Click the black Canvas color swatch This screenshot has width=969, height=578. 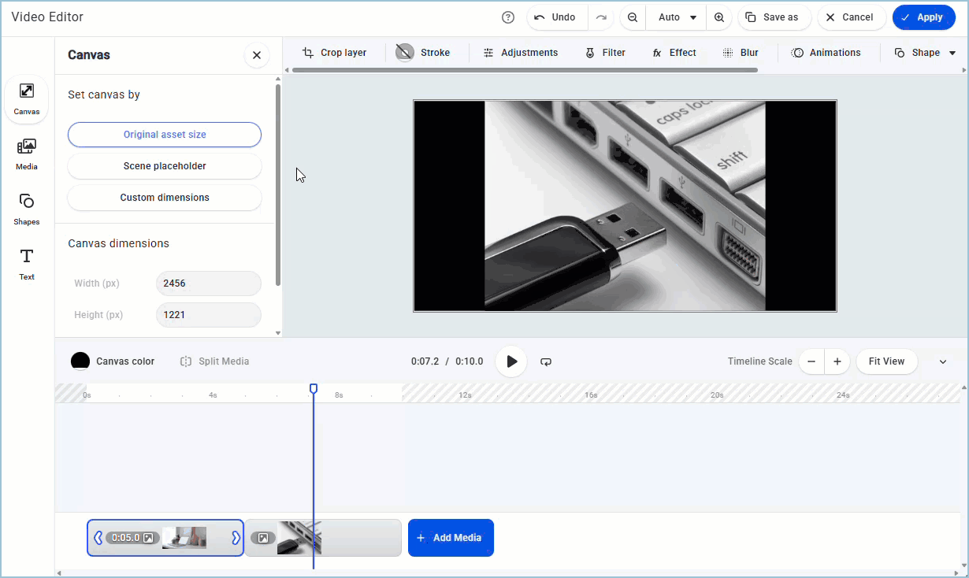click(80, 361)
